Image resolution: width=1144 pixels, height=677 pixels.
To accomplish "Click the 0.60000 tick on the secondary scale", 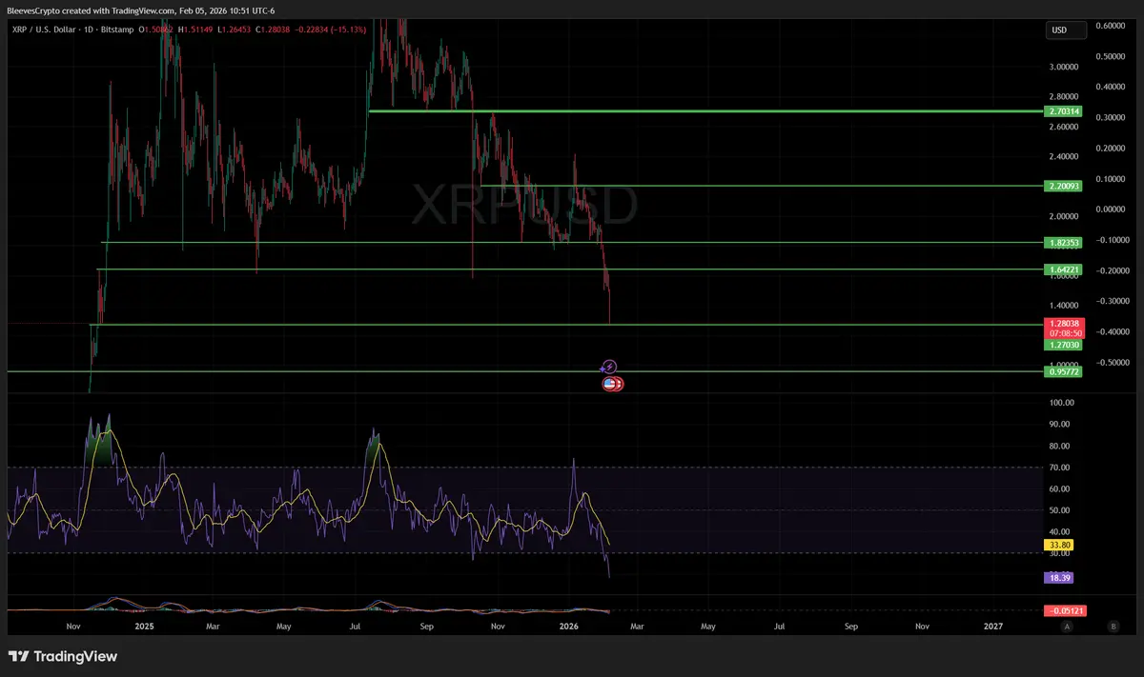I will 1110,25.
